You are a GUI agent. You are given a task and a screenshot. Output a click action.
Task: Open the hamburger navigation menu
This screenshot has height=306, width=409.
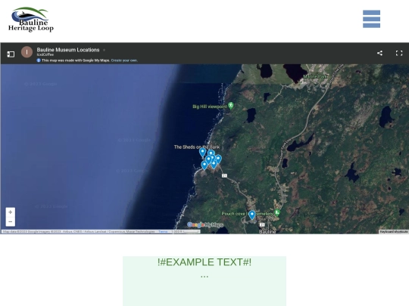pyautogui.click(x=371, y=19)
